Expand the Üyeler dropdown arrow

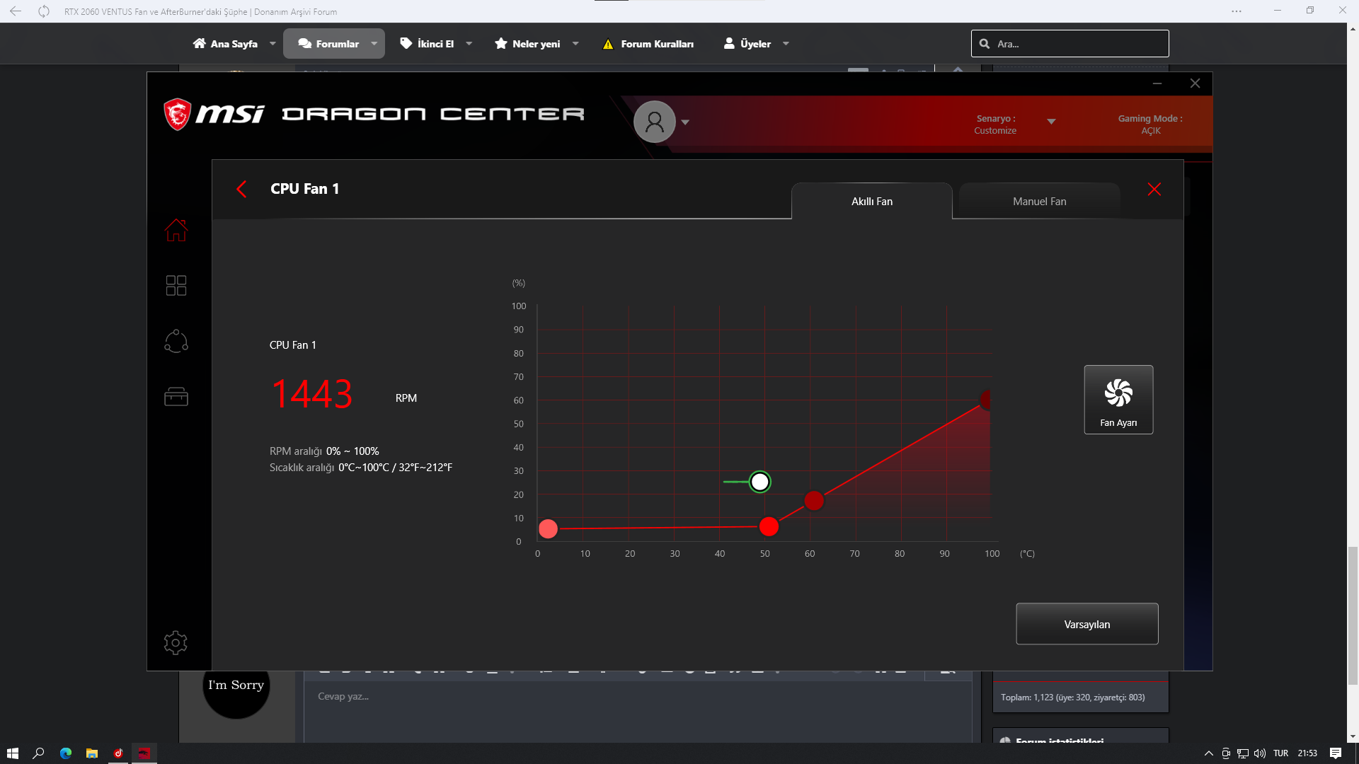(x=786, y=44)
